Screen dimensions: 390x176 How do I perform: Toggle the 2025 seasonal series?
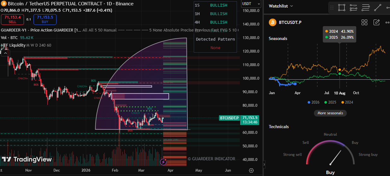[x=330, y=102]
